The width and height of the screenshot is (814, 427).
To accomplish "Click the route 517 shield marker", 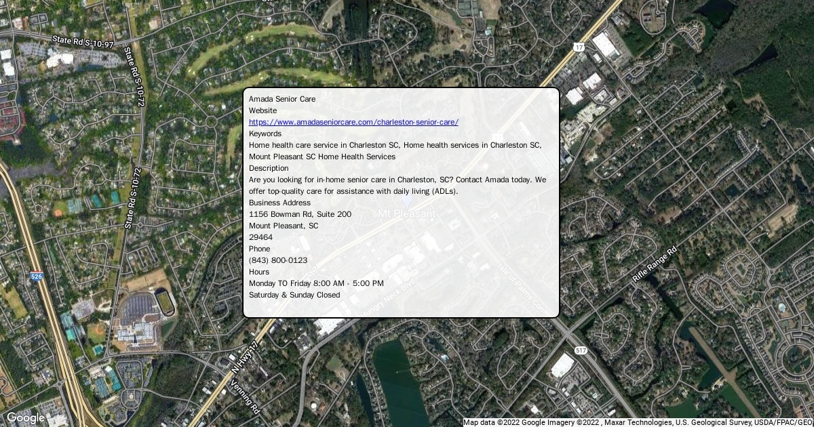I will click(580, 350).
